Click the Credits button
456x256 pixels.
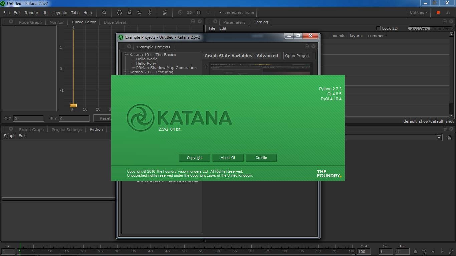(261, 158)
